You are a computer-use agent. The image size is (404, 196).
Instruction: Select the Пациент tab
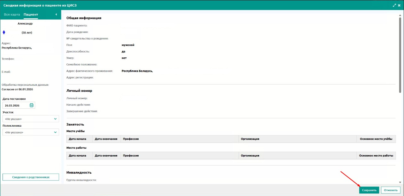(x=31, y=14)
